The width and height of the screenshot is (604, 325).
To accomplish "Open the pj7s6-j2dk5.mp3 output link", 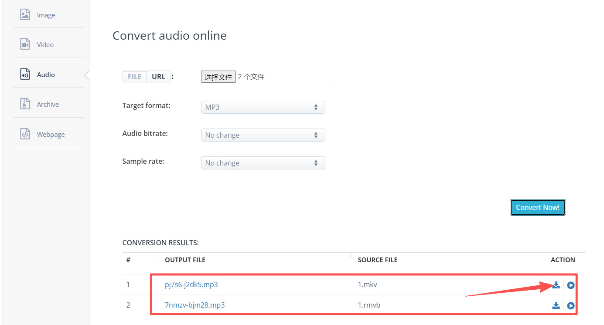I will [x=191, y=285].
